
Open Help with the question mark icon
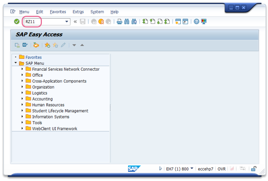coord(196,22)
